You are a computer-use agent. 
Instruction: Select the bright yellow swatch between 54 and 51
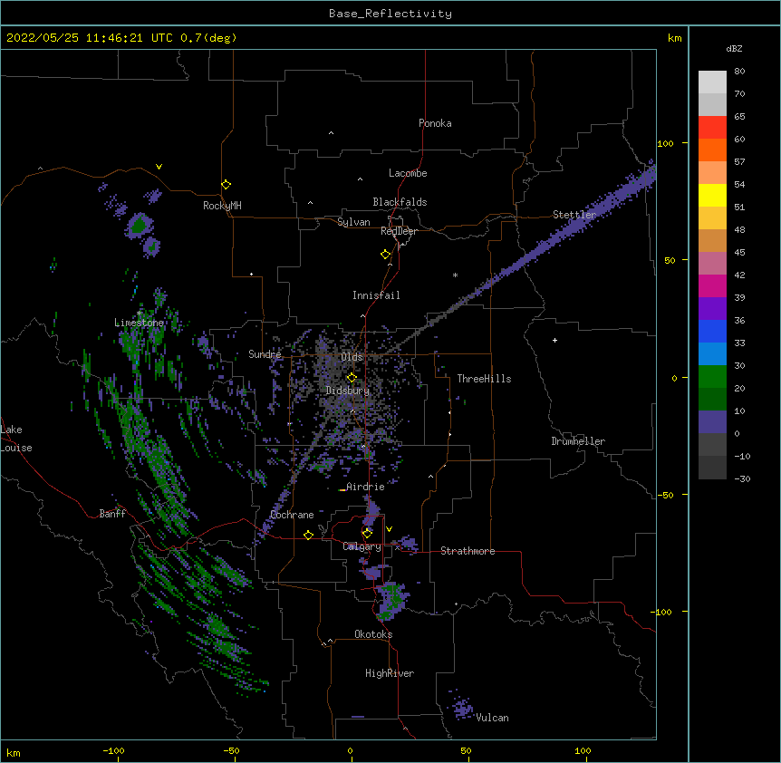coord(712,195)
